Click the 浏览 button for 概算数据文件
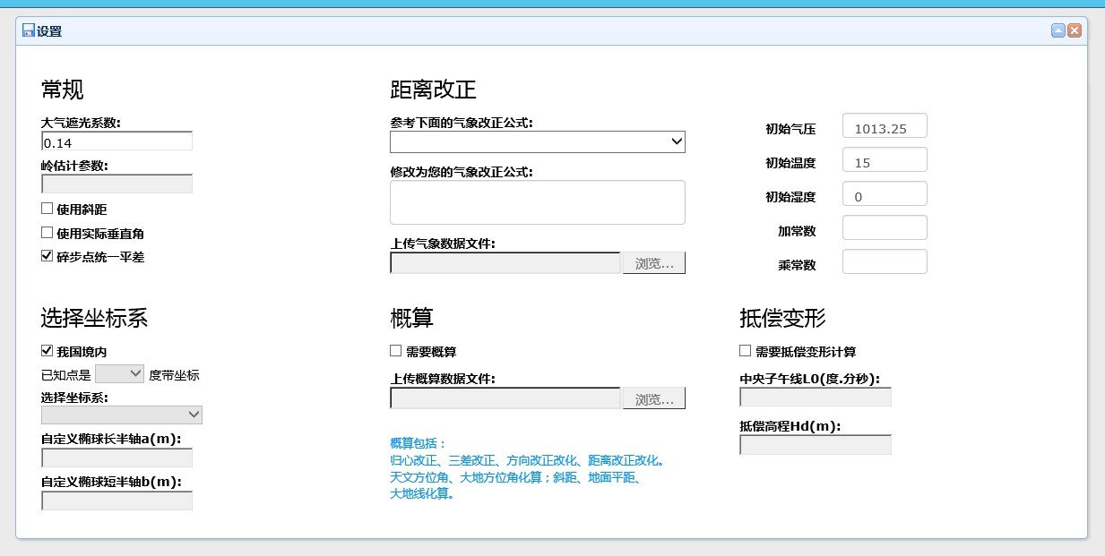This screenshot has height=556, width=1105. coord(653,398)
